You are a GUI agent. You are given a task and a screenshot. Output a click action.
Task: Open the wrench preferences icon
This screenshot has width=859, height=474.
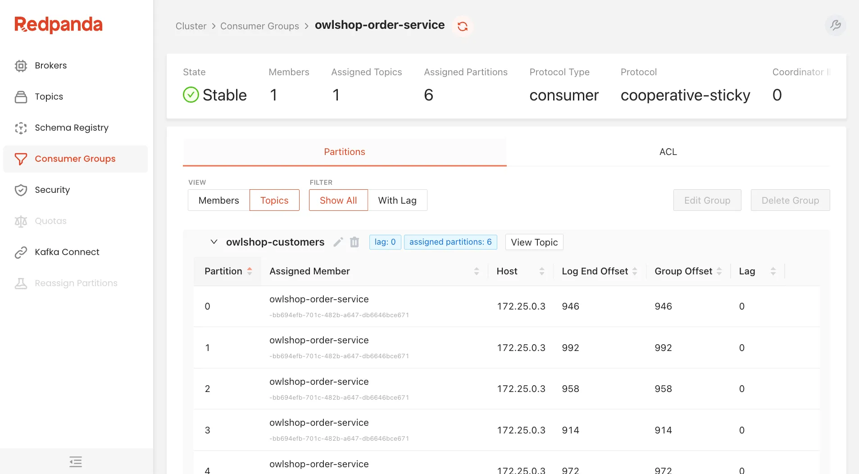[x=836, y=25]
